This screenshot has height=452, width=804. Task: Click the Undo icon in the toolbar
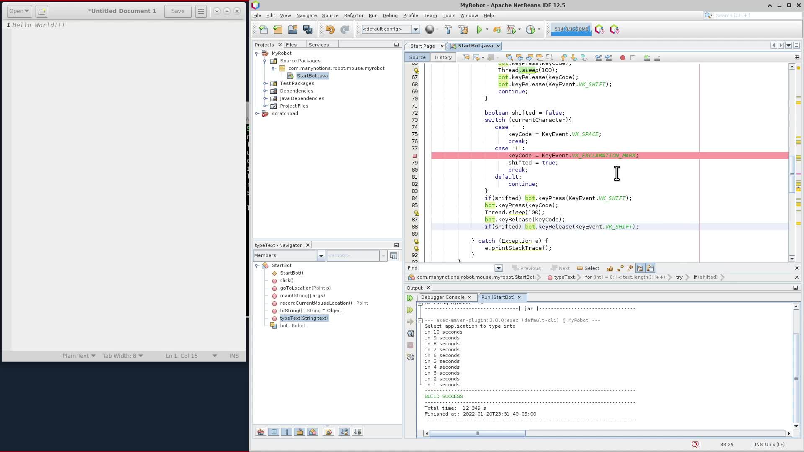point(330,29)
